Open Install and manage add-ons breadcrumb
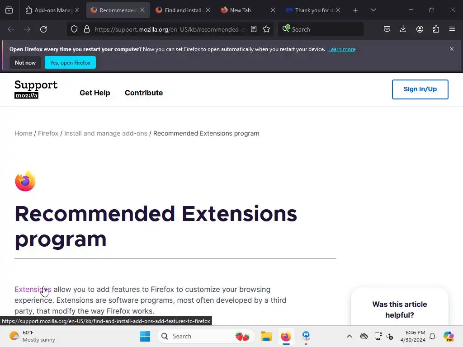Image resolution: width=463 pixels, height=347 pixels. 106,133
